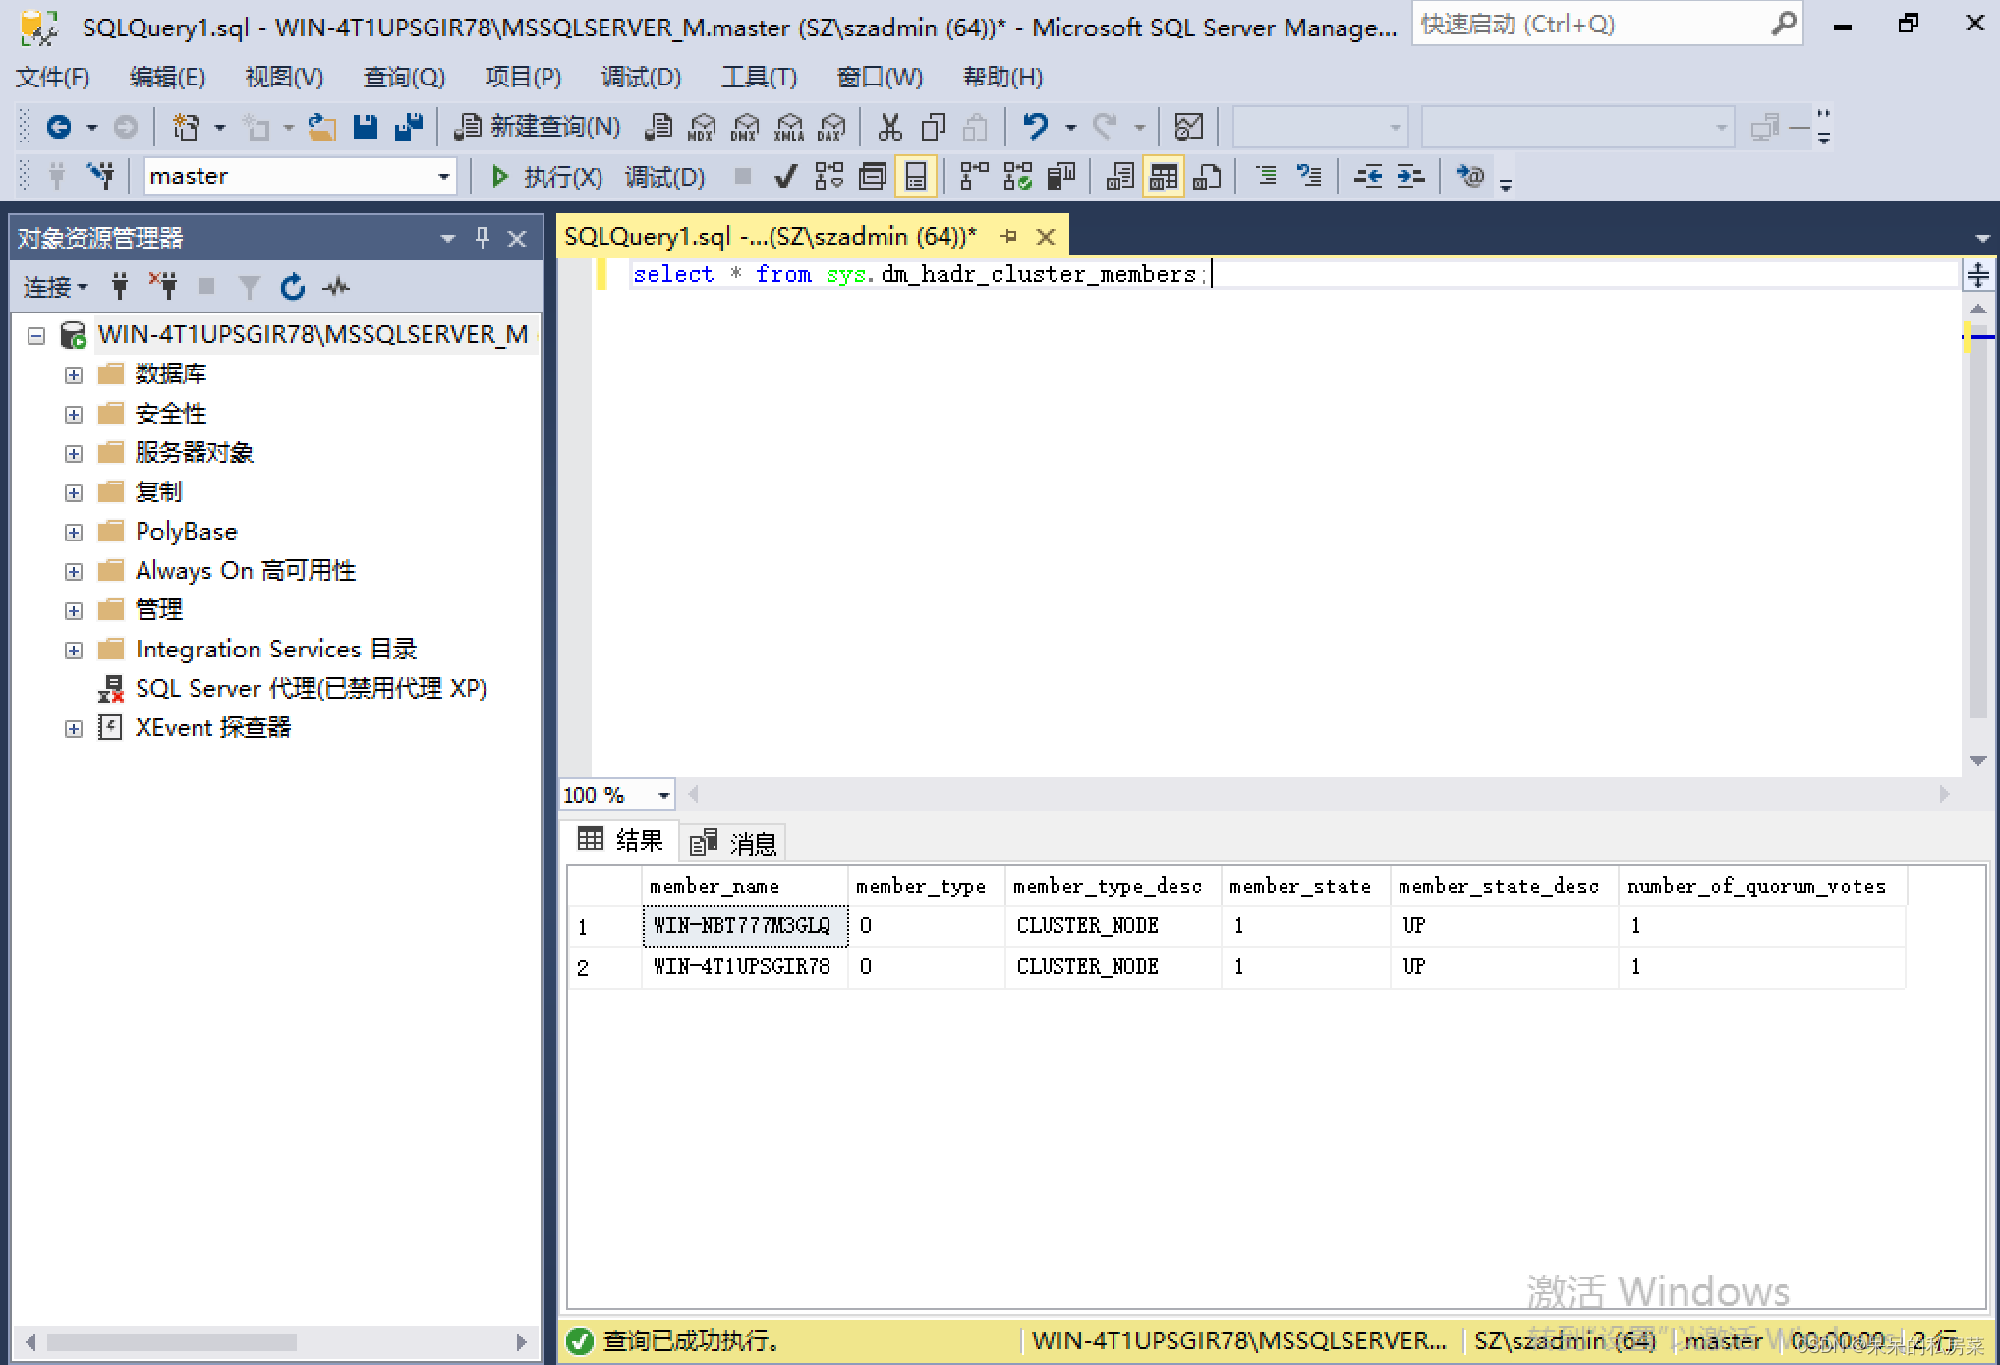Screen dimensions: 2000x1365
Task: Click Activity Monitor icon in Object Explorer
Action: pos(336,287)
